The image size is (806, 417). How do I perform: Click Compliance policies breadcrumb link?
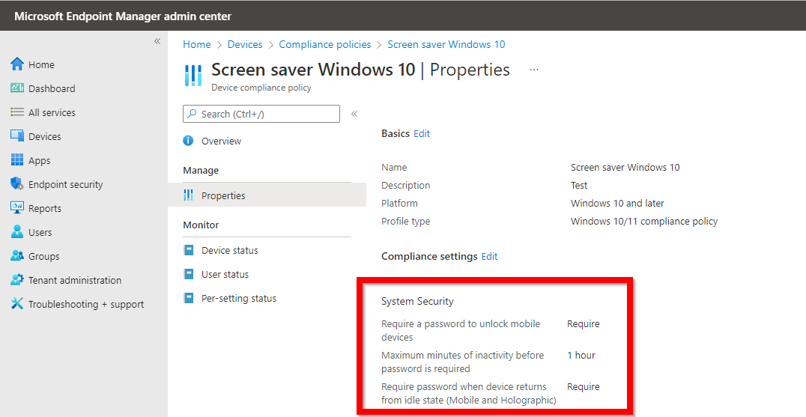pos(325,45)
